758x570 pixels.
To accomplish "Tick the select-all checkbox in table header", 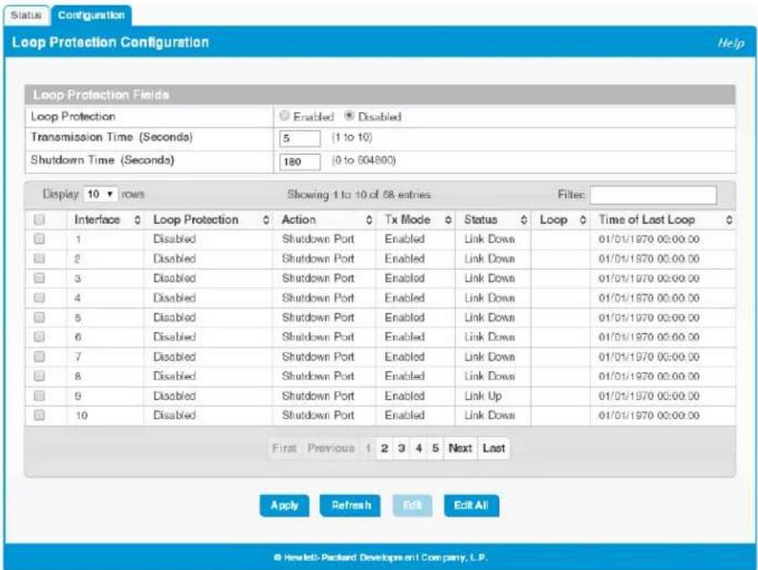I will pos(39,220).
